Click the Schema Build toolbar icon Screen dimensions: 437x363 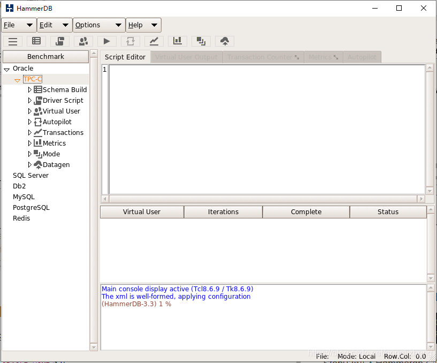tap(36, 41)
